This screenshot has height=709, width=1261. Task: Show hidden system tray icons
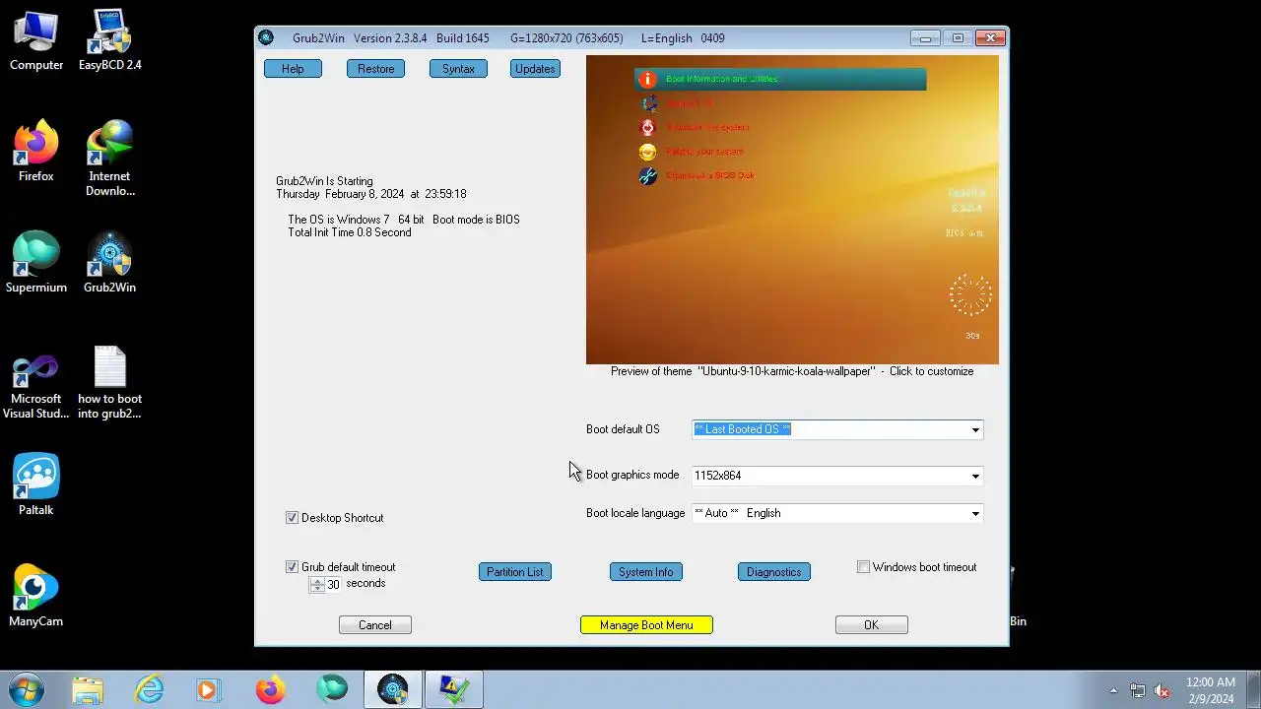point(1113,690)
